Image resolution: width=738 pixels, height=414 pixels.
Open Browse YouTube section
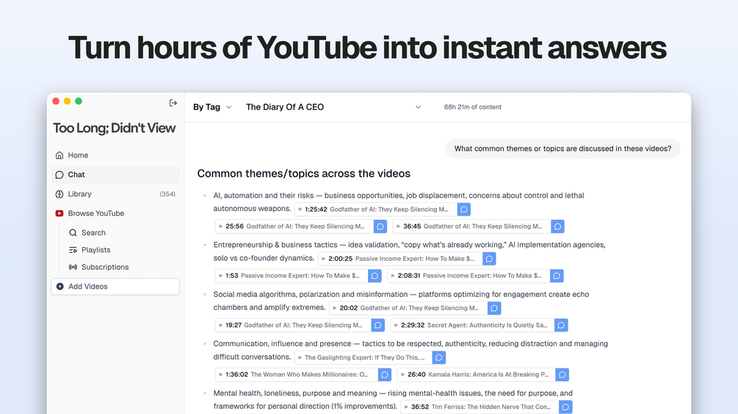tap(115, 213)
